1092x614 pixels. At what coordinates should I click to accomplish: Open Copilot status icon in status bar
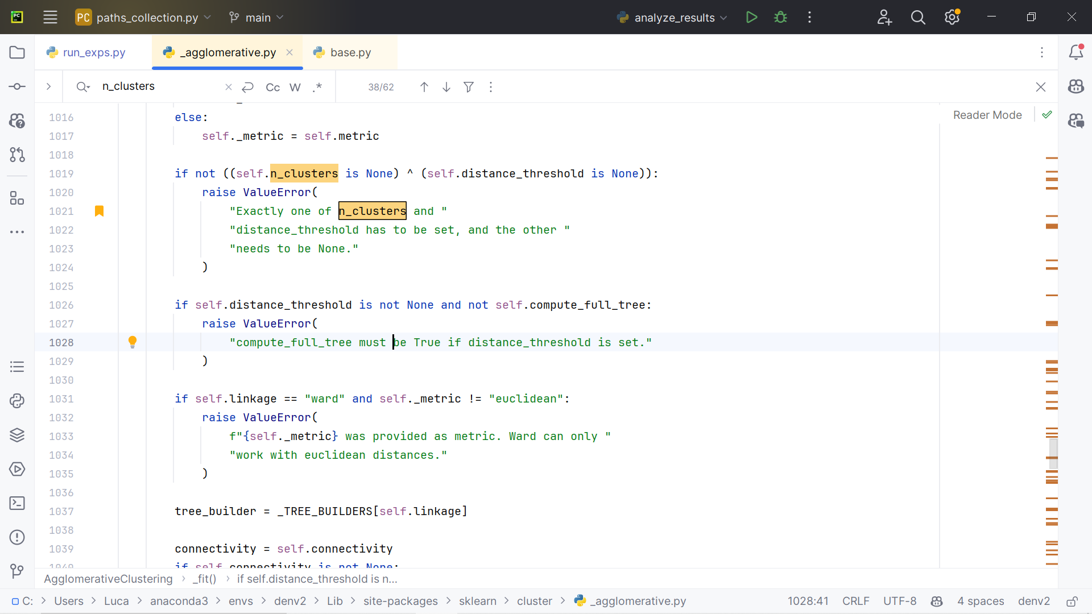point(937,601)
